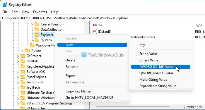Choose Copy Key Name
Viewport: 205px width, 110px height.
[x=78, y=91]
